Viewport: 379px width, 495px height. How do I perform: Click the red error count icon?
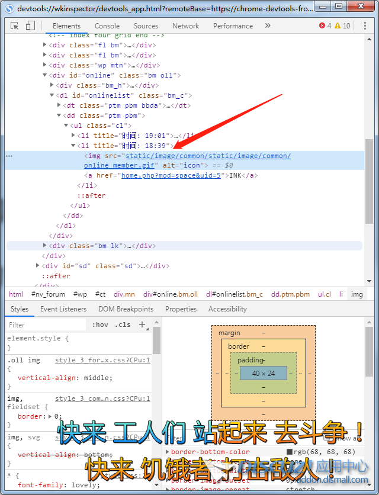[x=323, y=26]
